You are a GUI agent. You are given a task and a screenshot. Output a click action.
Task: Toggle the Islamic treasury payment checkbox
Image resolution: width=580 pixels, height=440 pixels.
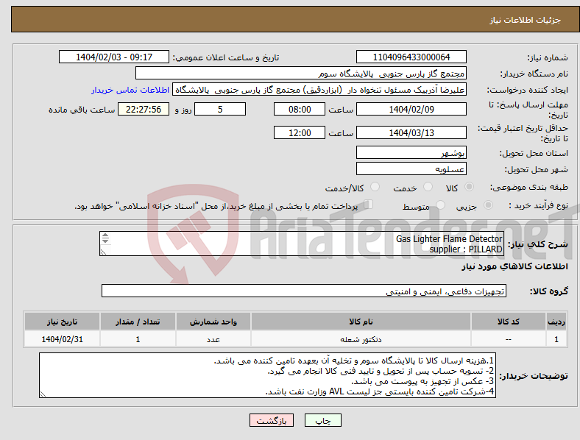pos(369,205)
